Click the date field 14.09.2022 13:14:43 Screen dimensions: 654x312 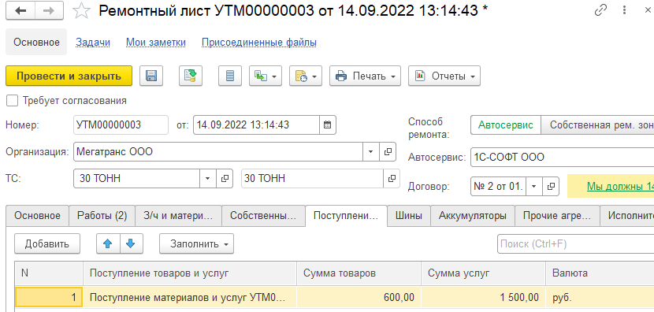point(257,124)
